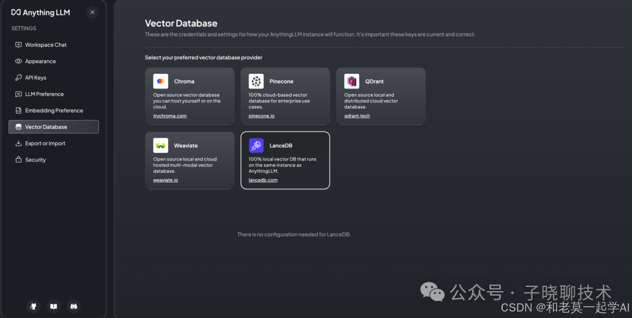
Task: Click the LanceDB logo icon
Action: pos(256,145)
